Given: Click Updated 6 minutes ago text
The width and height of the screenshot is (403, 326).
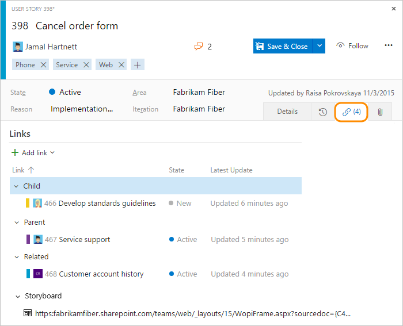Looking at the screenshot, I should pyautogui.click(x=249, y=204).
